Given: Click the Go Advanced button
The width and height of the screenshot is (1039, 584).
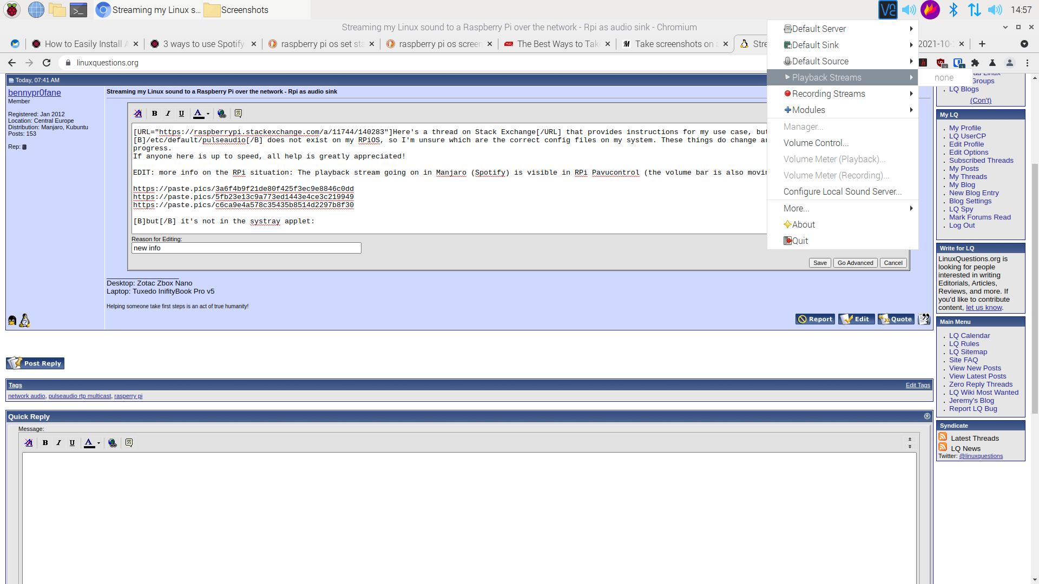Looking at the screenshot, I should pos(855,263).
